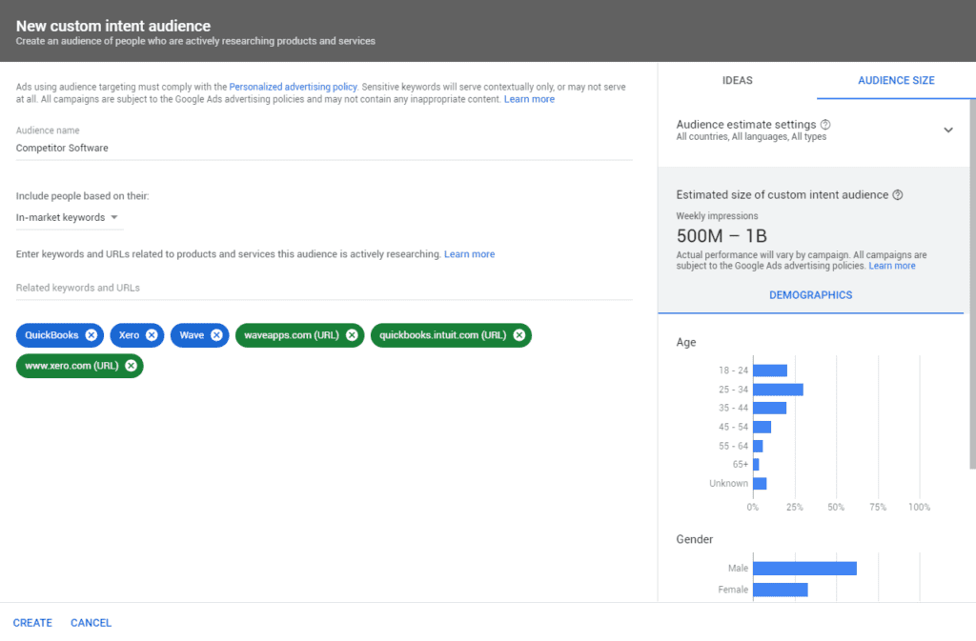
Task: Open Learn more link after inappropriate content
Action: coord(529,99)
